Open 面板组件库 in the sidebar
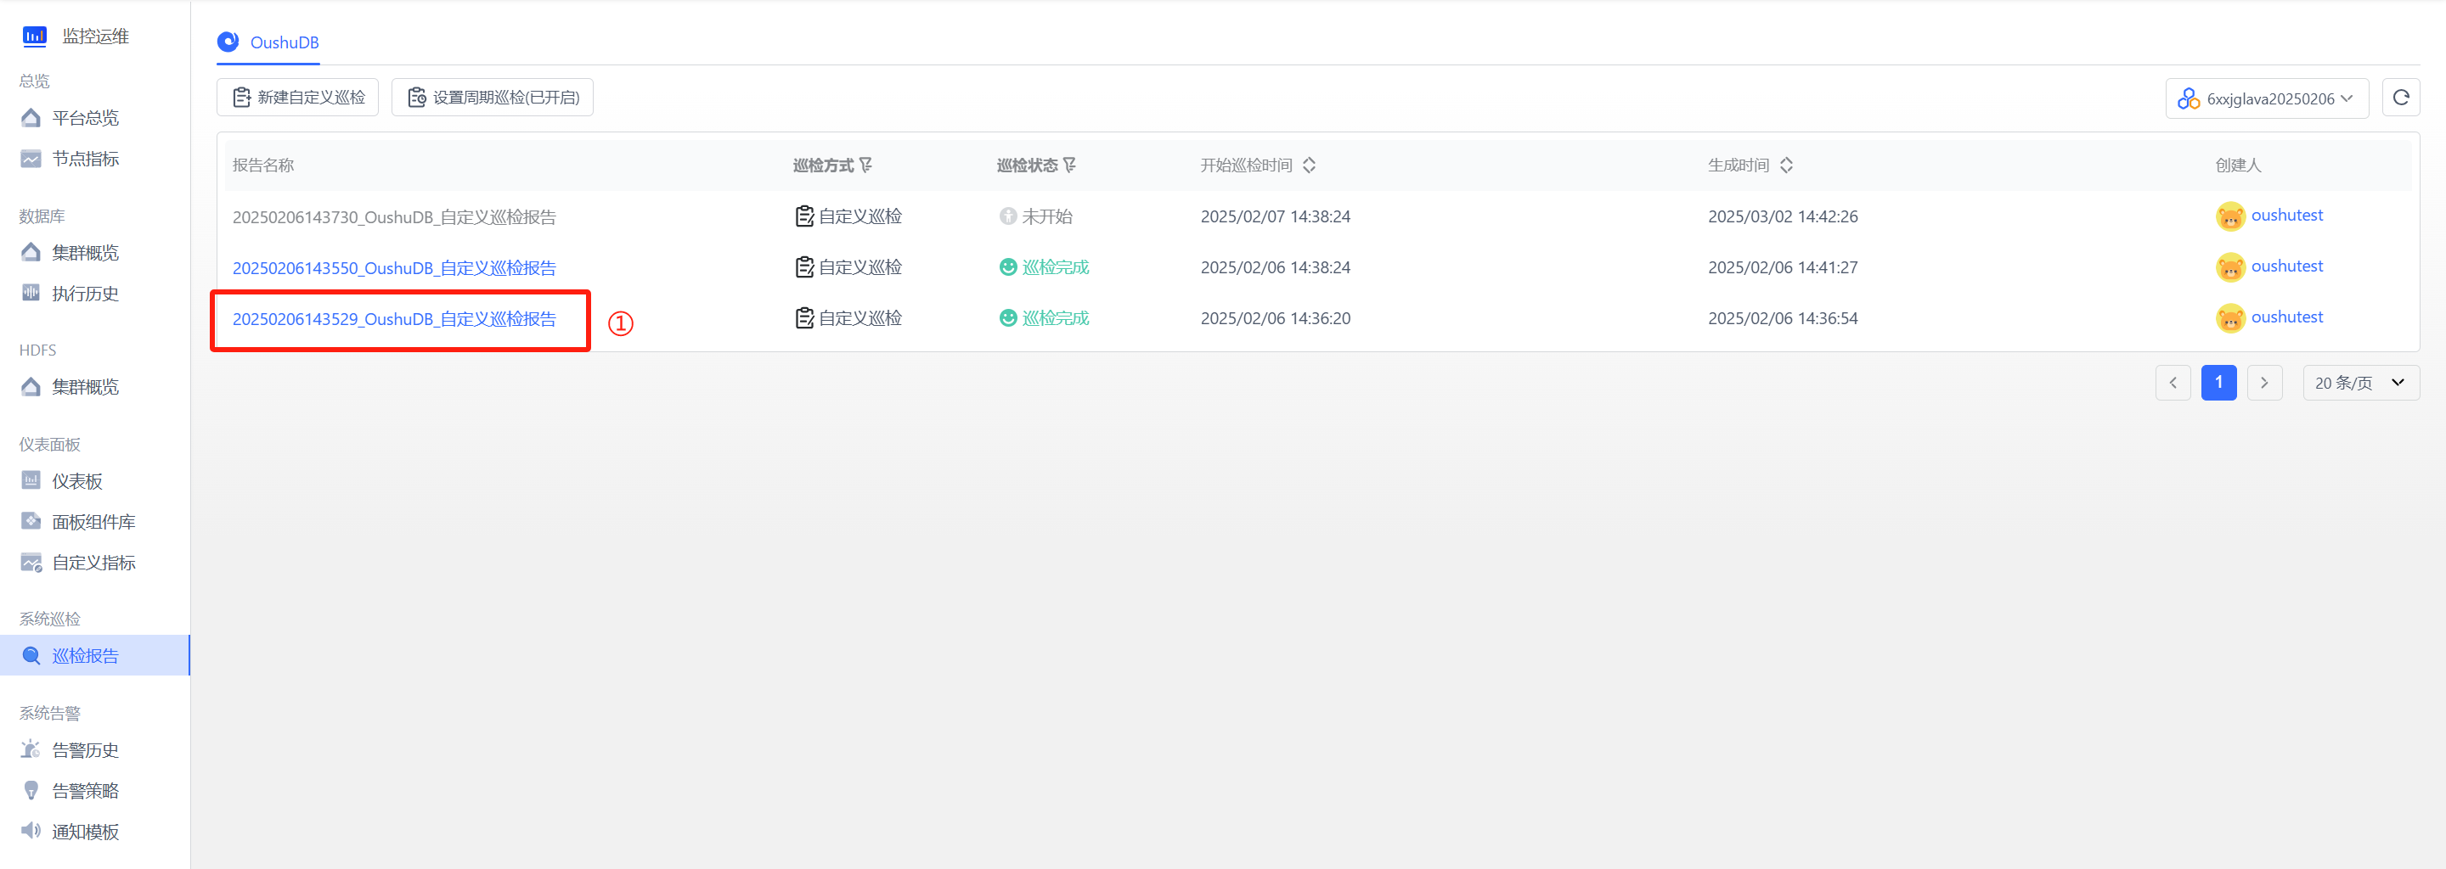 93,522
